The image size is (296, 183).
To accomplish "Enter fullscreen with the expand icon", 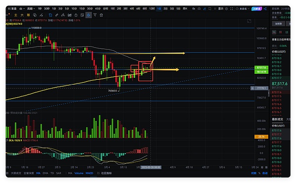I will (x=232, y=9).
